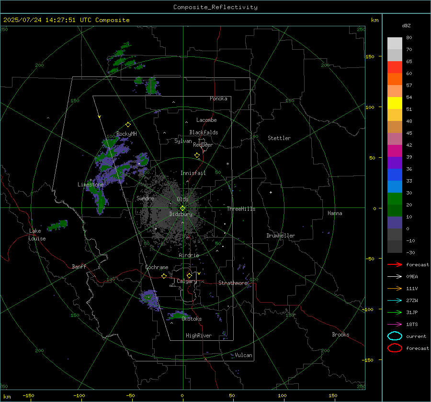The width and height of the screenshot is (431, 402).
Task: Pick the slate purple 0-10 dBZ swatch
Action: [x=395, y=223]
